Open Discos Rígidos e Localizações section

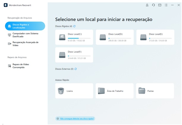click(25, 26)
